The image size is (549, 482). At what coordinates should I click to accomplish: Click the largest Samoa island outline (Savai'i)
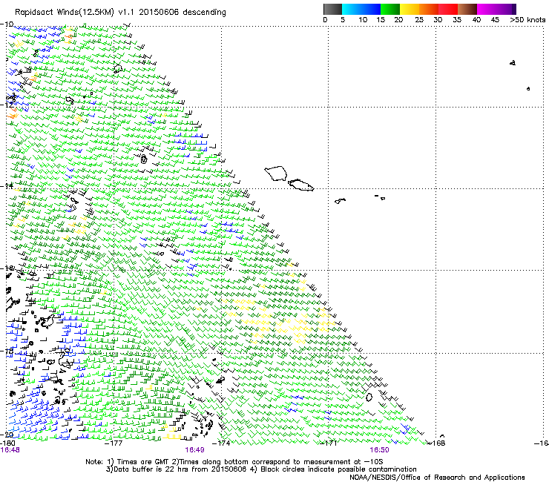[276, 174]
